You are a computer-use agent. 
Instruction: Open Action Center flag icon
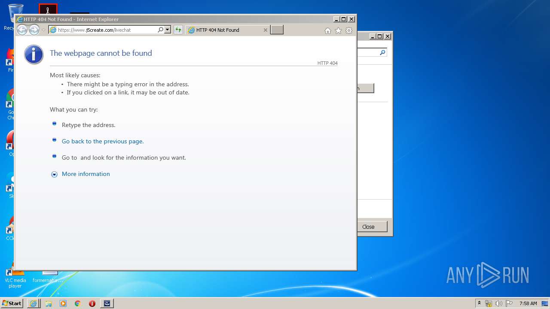[x=509, y=303]
